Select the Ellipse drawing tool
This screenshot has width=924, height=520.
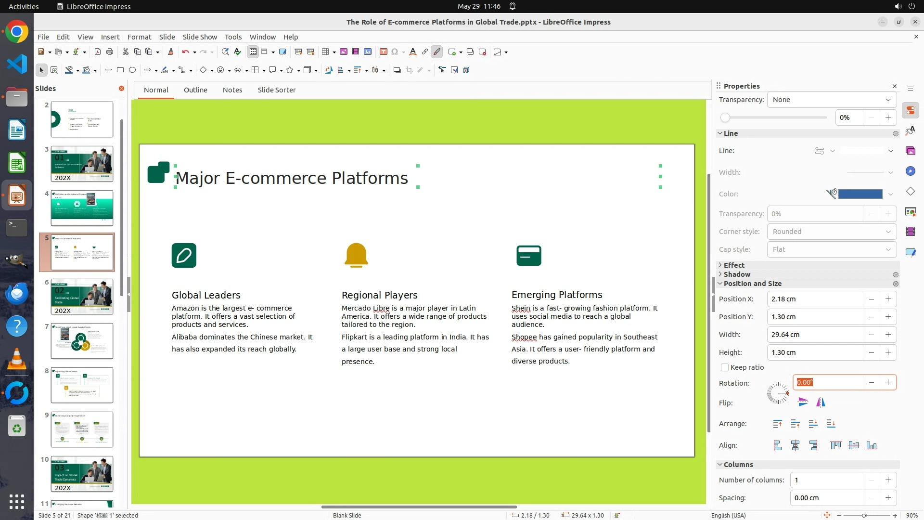tap(132, 70)
